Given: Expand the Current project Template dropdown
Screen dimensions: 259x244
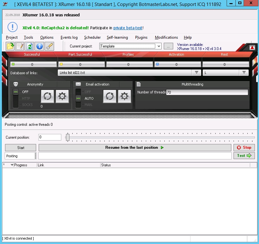Looking at the screenshot, I should (159, 46).
